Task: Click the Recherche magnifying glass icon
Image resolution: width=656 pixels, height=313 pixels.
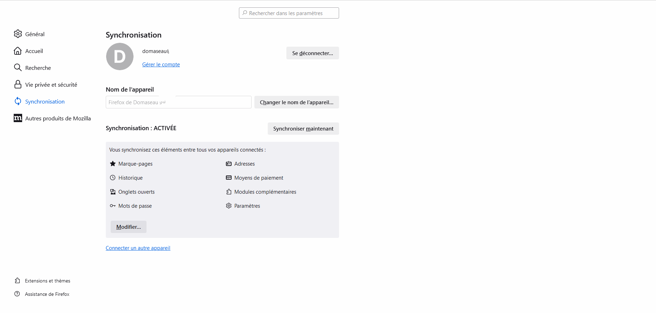Action: pyautogui.click(x=18, y=67)
